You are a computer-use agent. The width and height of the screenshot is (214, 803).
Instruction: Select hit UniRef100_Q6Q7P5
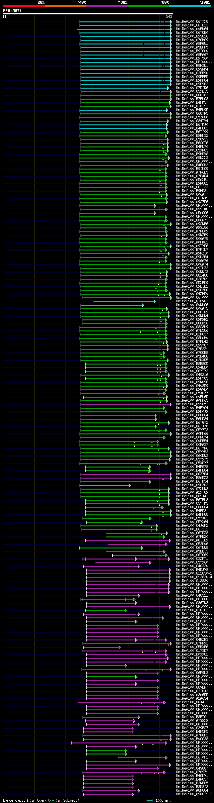[192, 113]
